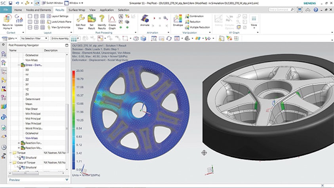Image resolution: width=334 pixels, height=188 pixels.
Task: Open the Selection tab
Action: pos(124,10)
